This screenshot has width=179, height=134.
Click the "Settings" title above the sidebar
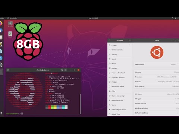coord(120,41)
